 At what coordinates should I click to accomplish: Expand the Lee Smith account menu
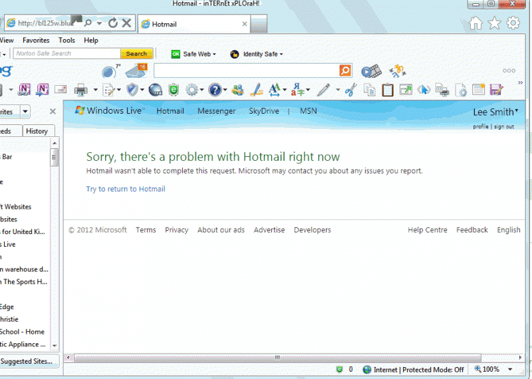click(x=495, y=112)
